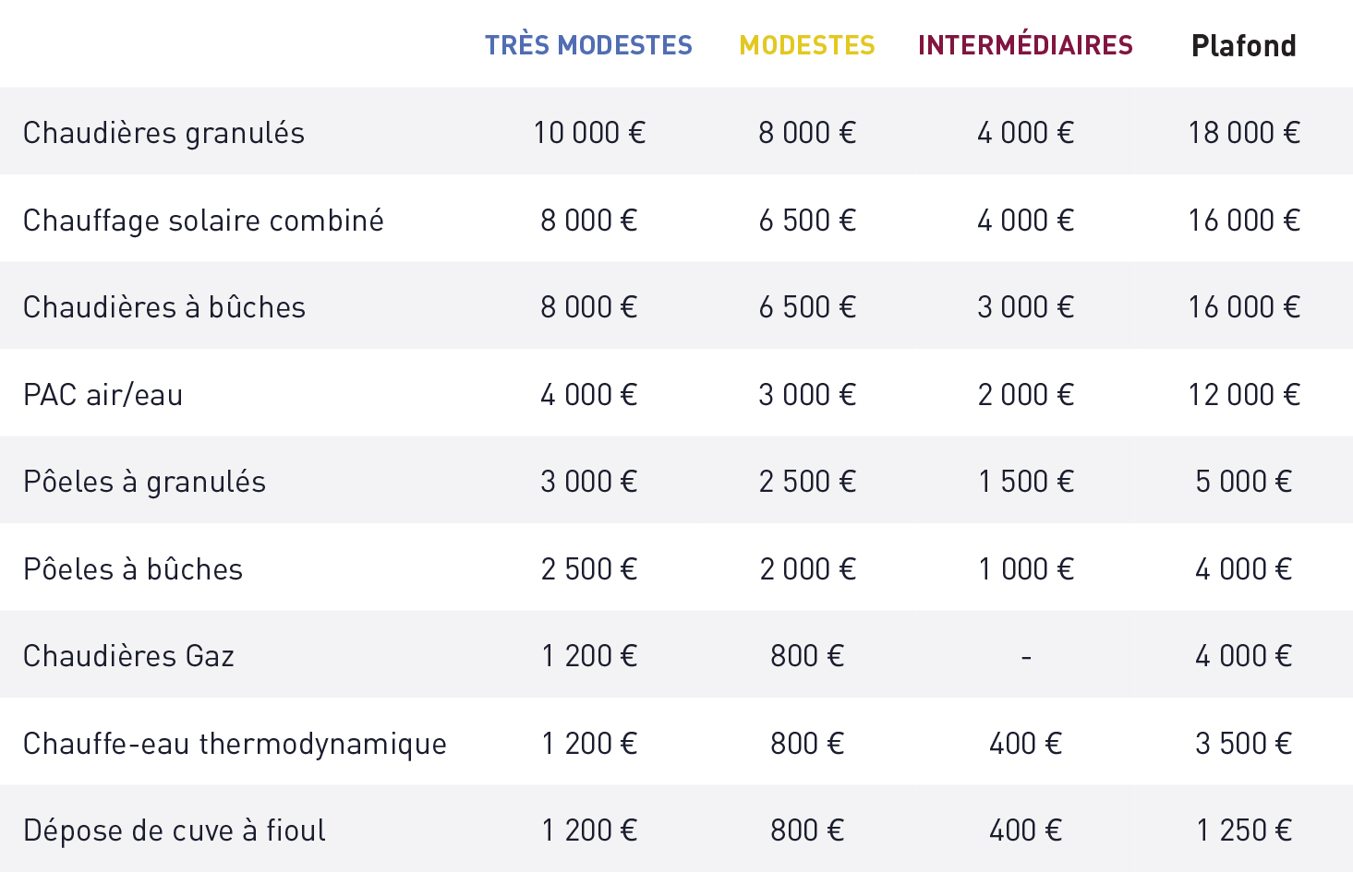Select the Pôeles à granulés row label
This screenshot has height=872, width=1353.
(x=144, y=482)
